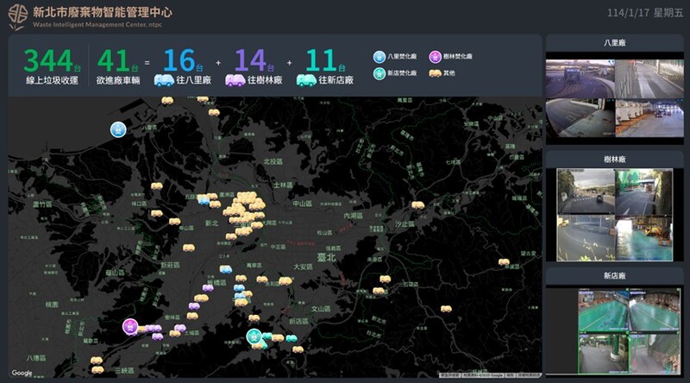Open the top-left 新店廠 camera feed
This screenshot has width=690, height=383.
(x=603, y=310)
